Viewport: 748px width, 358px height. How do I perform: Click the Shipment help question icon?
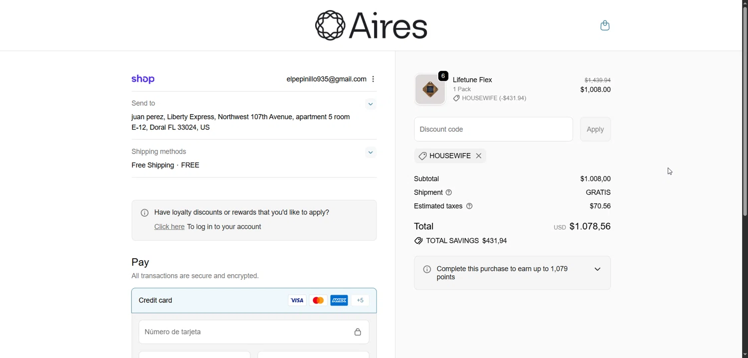click(x=449, y=192)
